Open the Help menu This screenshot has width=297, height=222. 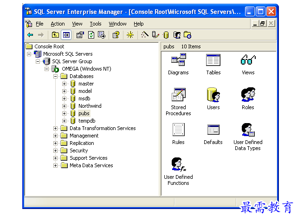coord(138,24)
